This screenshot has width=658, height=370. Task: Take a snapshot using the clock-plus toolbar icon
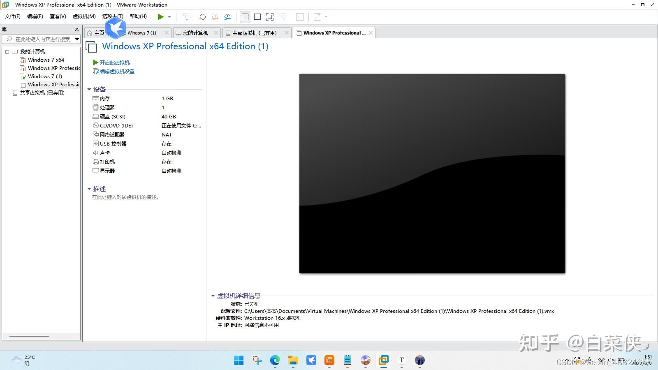click(202, 17)
